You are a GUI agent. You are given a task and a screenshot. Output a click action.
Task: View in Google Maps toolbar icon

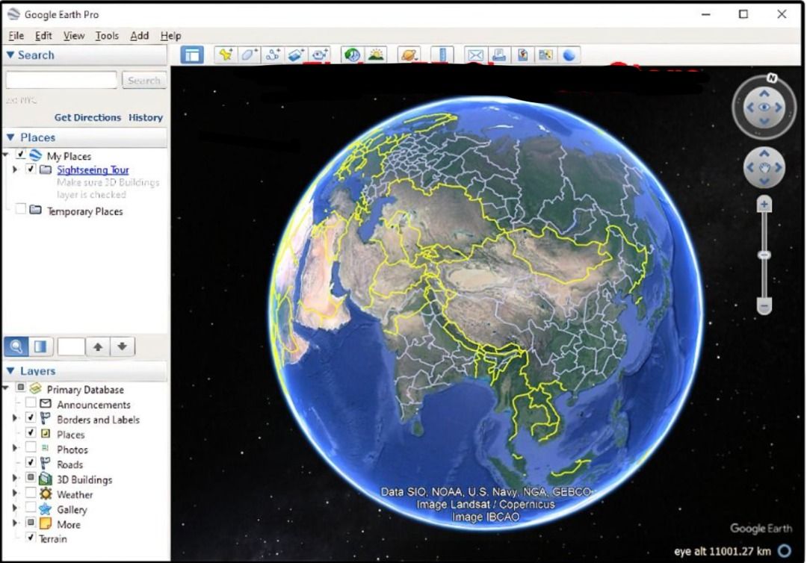545,55
